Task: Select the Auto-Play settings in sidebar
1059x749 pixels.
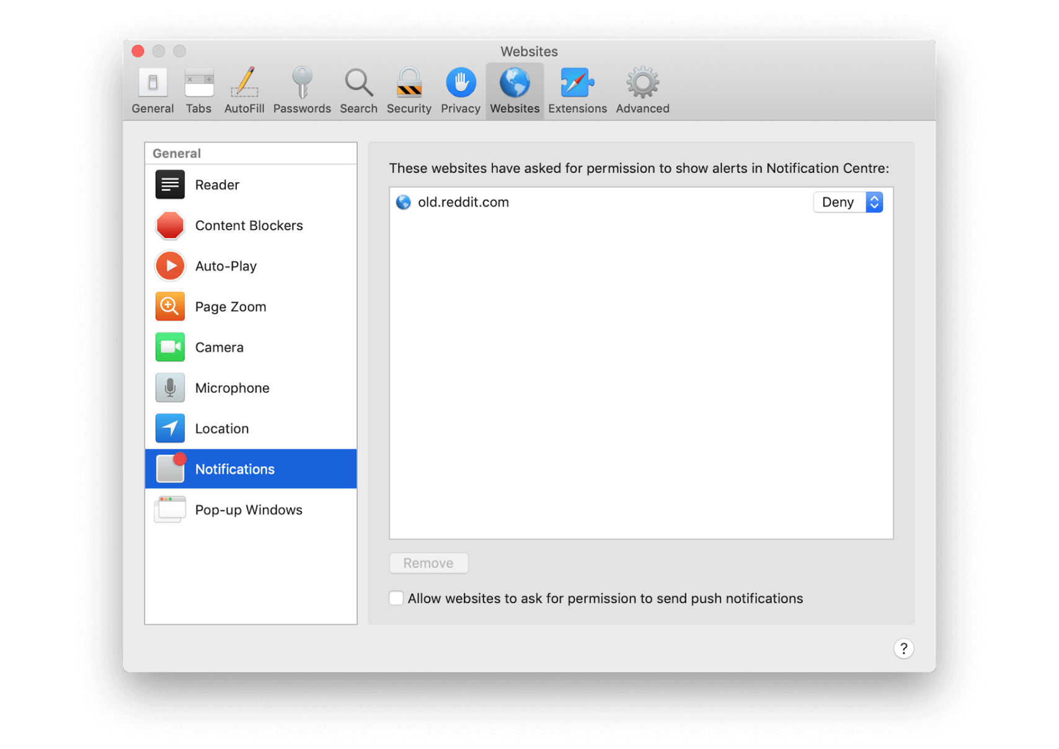Action: 226,265
